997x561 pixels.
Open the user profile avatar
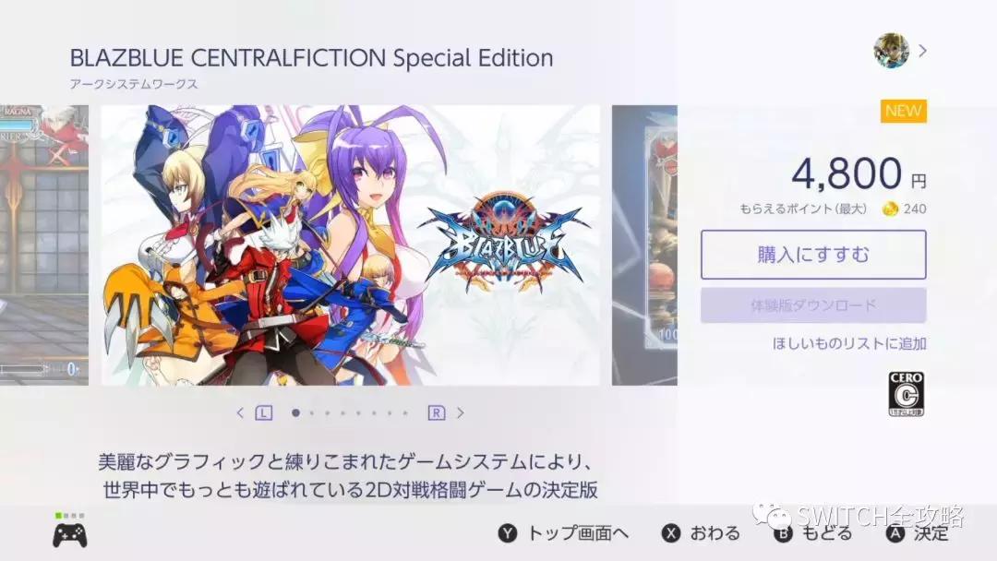(x=891, y=50)
